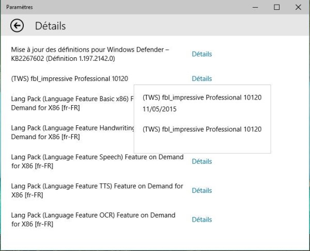Maximize the Paramètres window
The height and width of the screenshot is (251, 310).
point(276,7)
